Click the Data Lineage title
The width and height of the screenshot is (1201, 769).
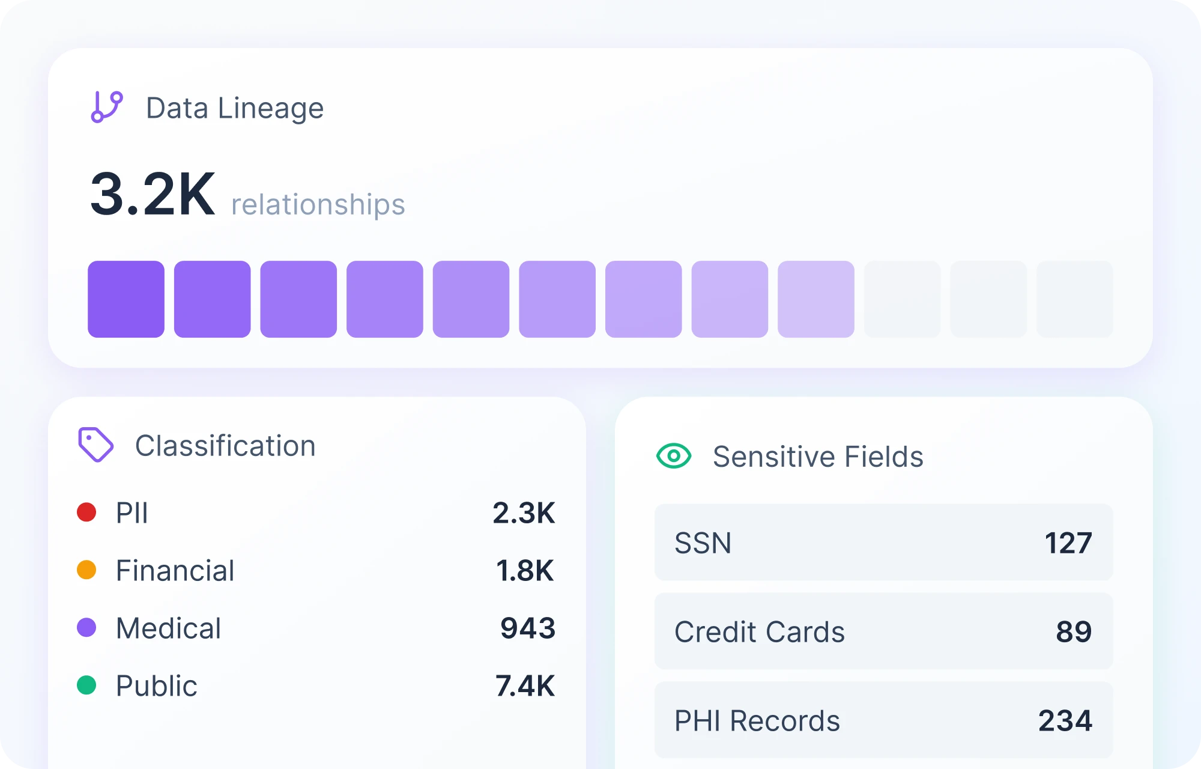[235, 108]
